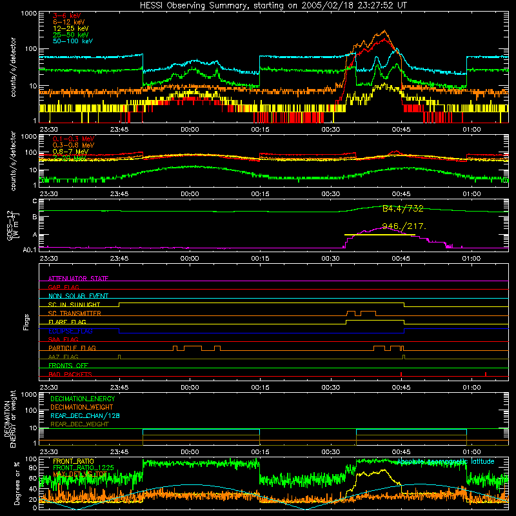Click the B4.4/732 flare annotation
Screen dimensions: 516x516
coord(402,208)
